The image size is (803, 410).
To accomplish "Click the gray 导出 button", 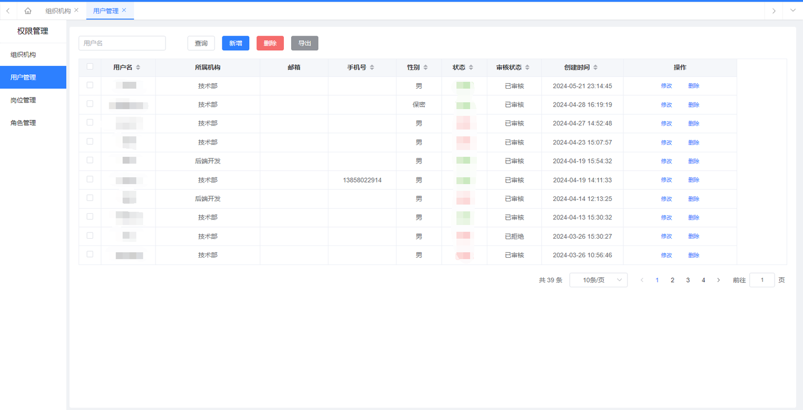I will point(304,43).
